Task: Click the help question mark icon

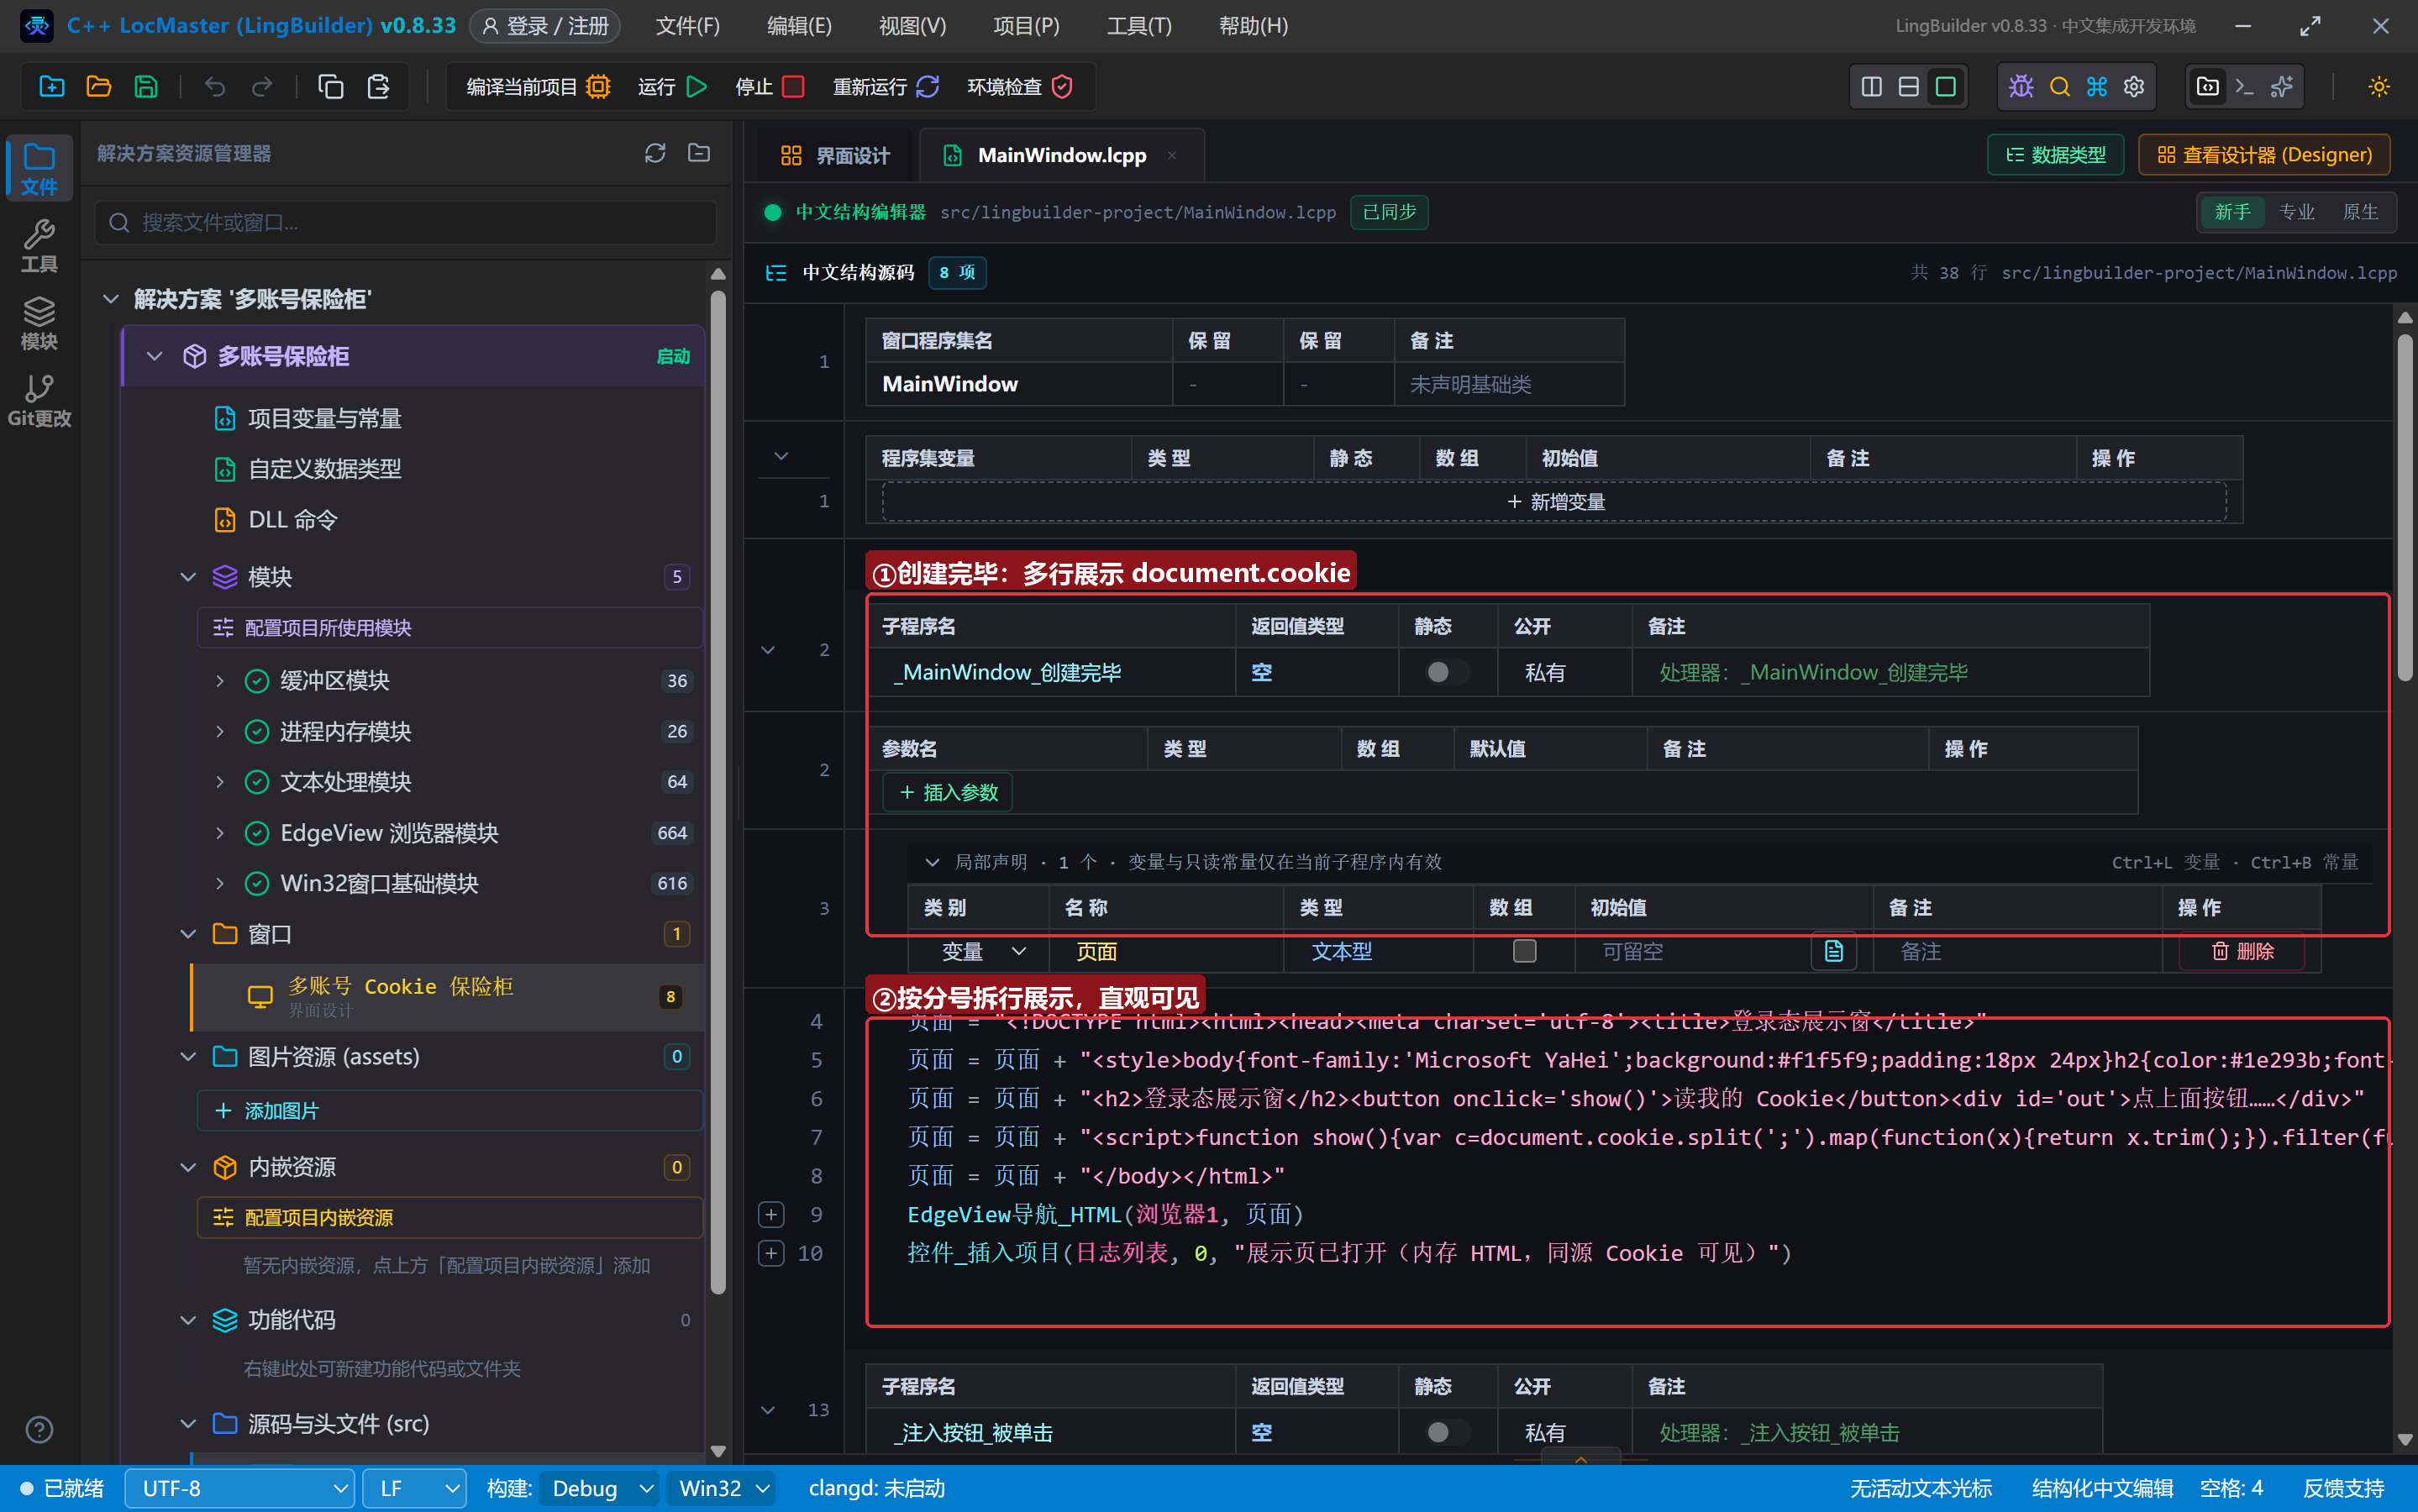Action: (39, 1430)
